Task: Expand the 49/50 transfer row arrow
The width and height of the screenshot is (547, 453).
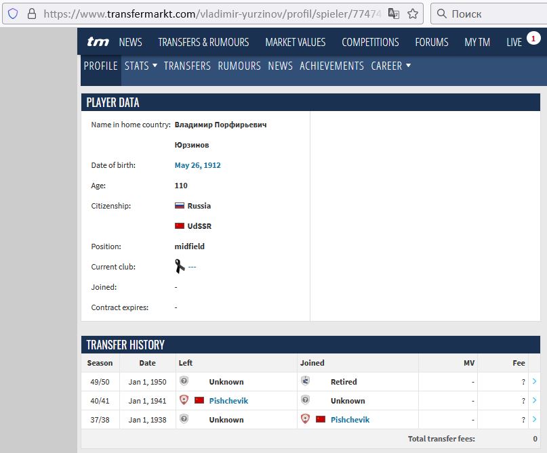Action: 534,381
